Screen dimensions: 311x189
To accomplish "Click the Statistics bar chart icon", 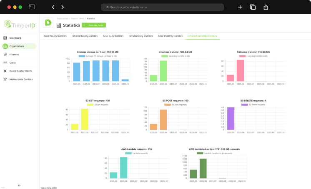I will (59, 25).
